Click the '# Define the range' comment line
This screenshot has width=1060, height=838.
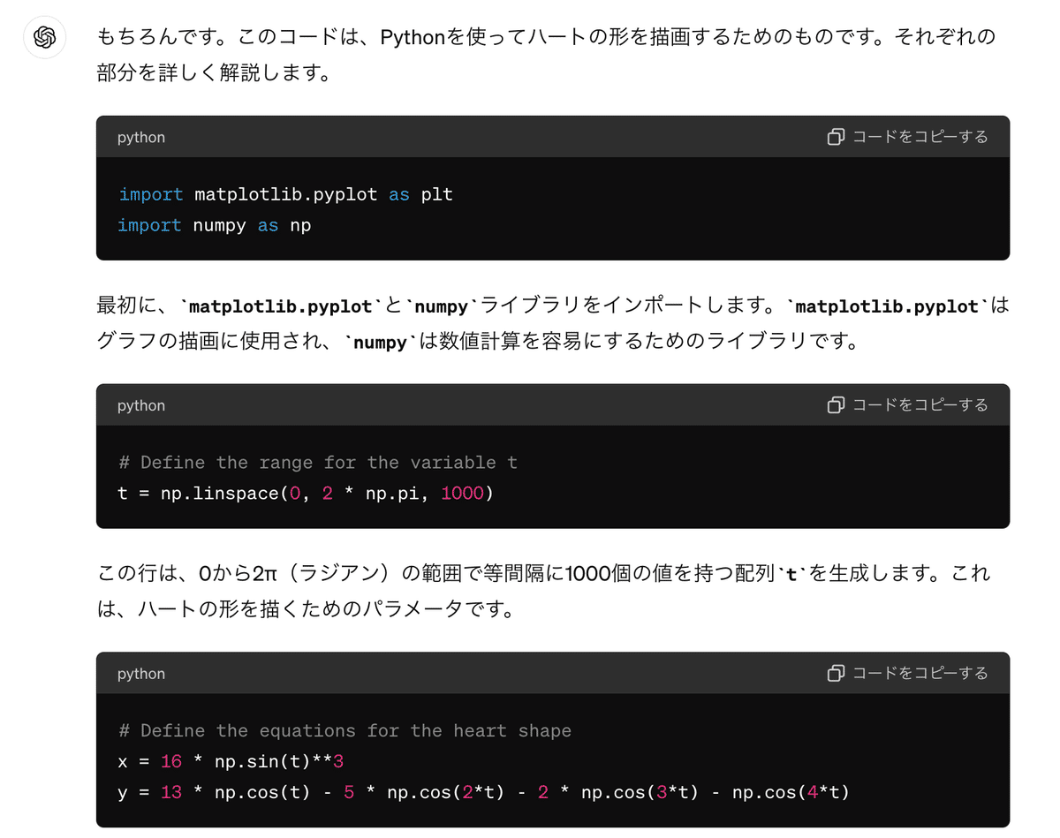pyautogui.click(x=318, y=463)
